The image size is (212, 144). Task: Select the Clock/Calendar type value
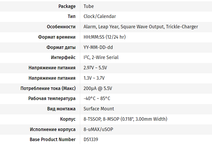click(100, 16)
